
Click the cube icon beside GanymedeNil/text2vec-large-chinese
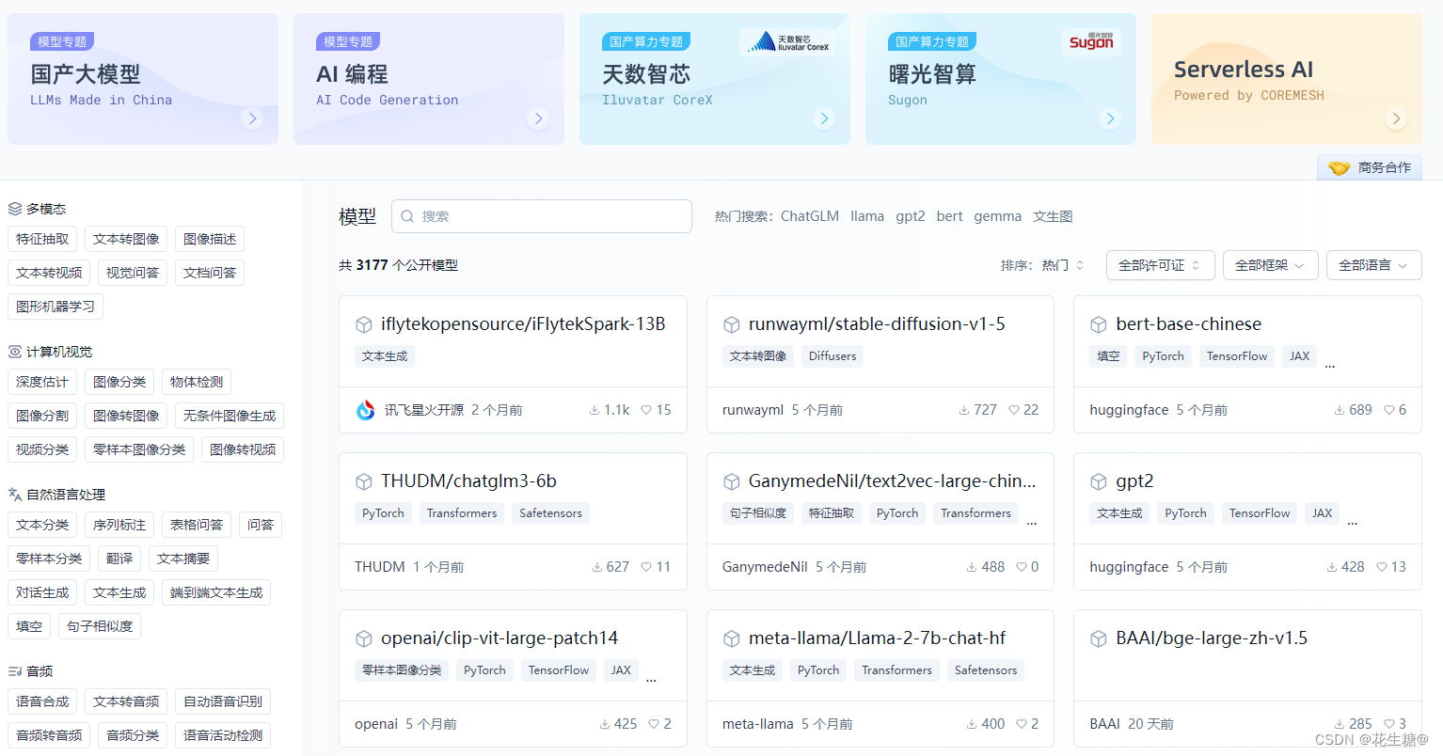[731, 481]
